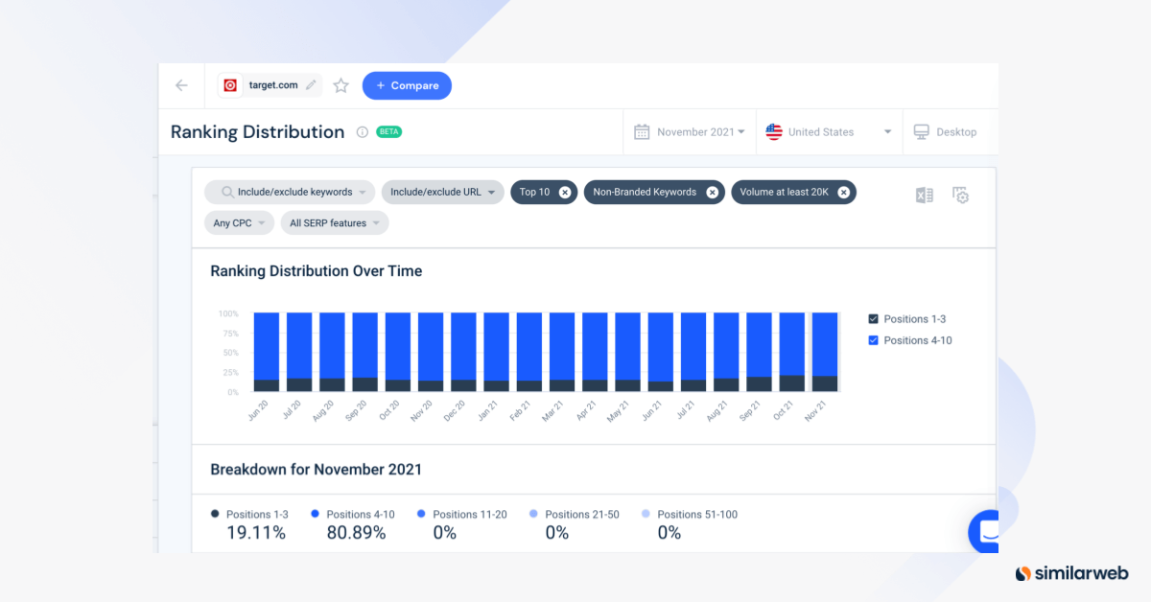Remove the Top 10 filter chip
The width and height of the screenshot is (1151, 602).
(565, 193)
